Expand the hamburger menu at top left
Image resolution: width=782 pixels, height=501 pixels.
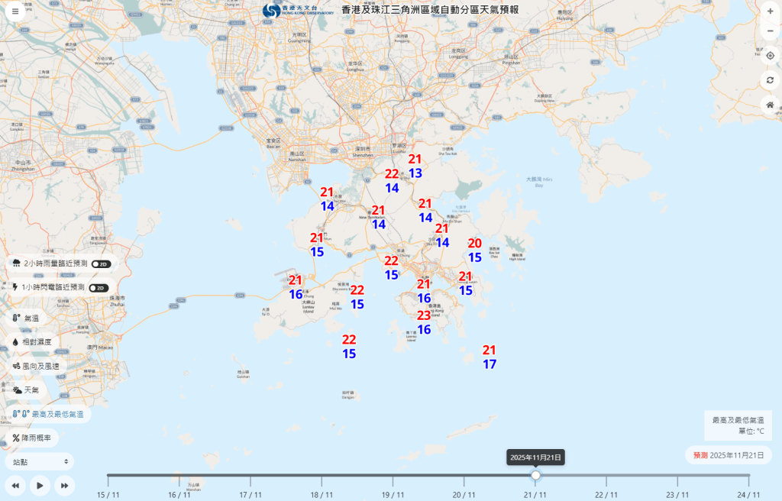pyautogui.click(x=15, y=11)
